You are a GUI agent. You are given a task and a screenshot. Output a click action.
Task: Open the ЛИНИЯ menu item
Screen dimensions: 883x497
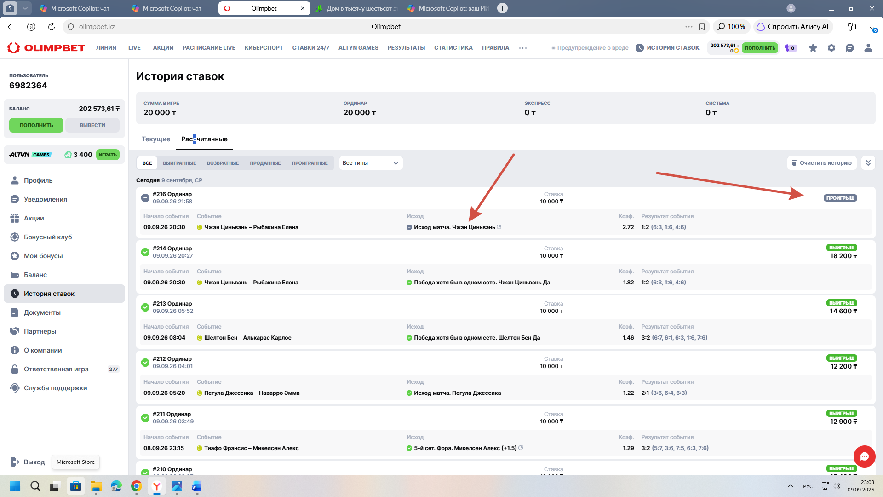(106, 48)
